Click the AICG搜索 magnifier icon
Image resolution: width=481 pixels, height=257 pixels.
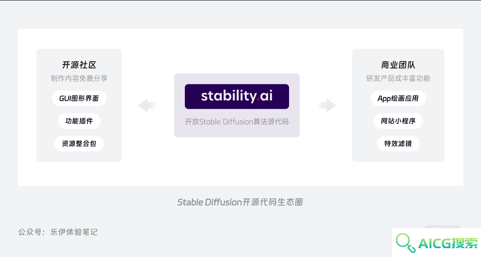(x=406, y=243)
